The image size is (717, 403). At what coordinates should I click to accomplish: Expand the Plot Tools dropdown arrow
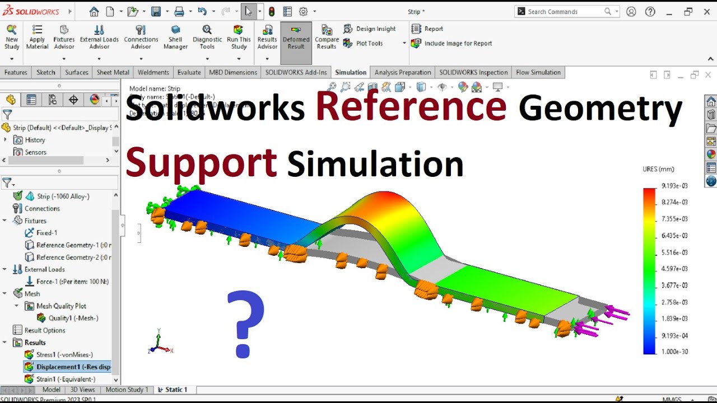[404, 43]
